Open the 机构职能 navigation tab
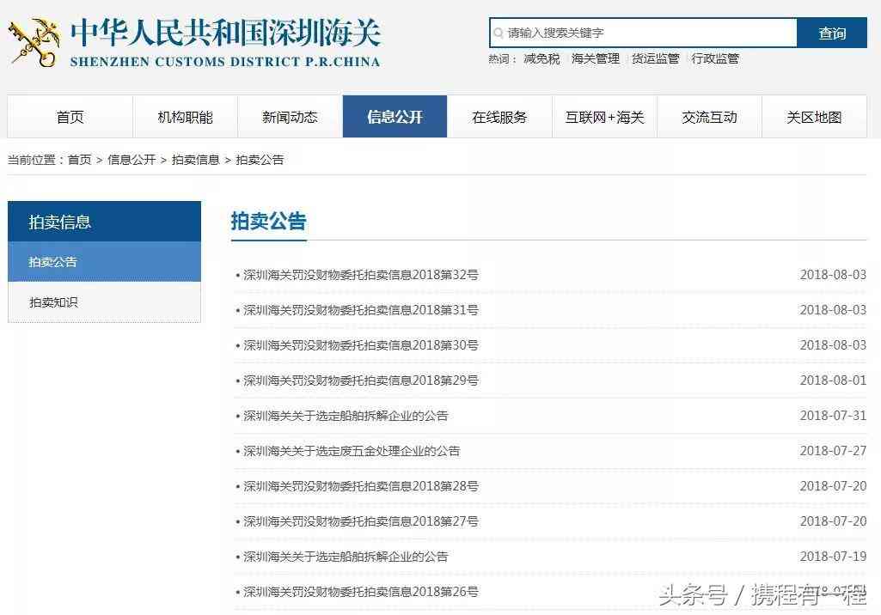 185,117
